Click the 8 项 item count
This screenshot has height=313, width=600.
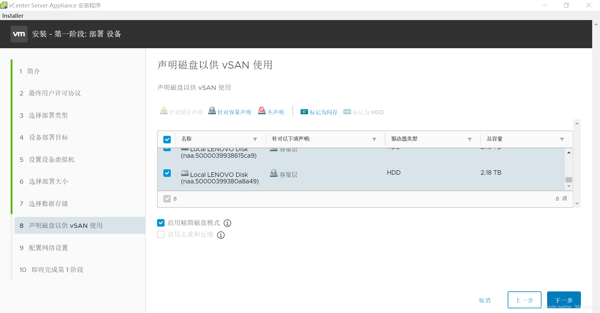coord(561,199)
